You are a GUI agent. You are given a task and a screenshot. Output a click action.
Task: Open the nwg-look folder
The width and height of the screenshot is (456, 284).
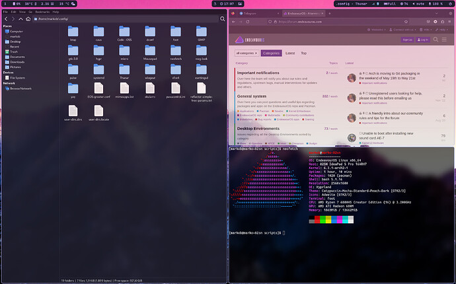point(202,53)
